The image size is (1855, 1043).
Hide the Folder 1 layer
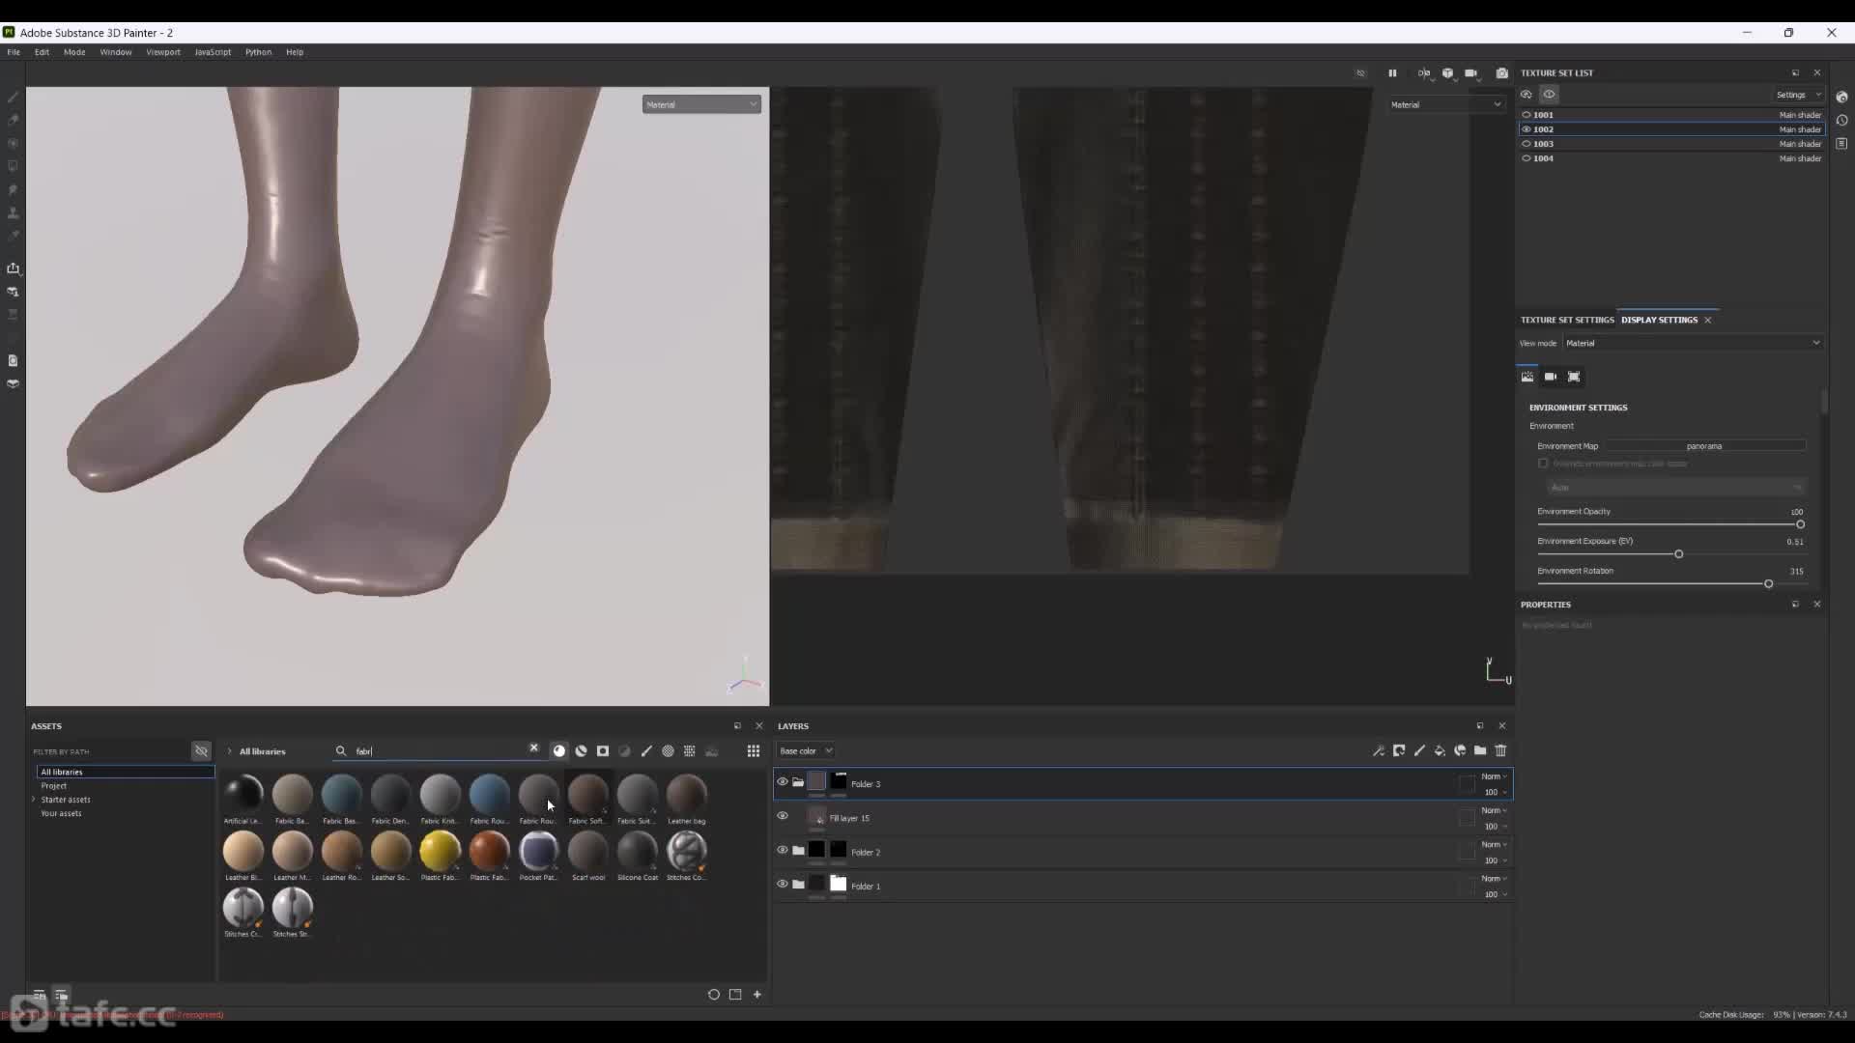tap(783, 884)
